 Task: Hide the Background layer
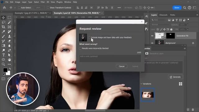[x=152, y=43]
